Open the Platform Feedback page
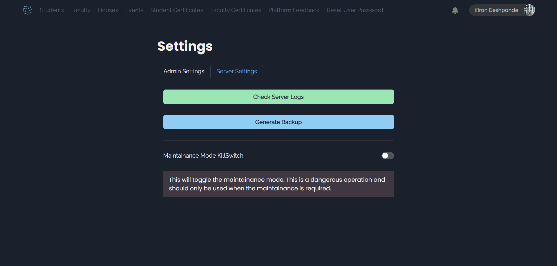This screenshot has height=266, width=557. click(x=294, y=10)
